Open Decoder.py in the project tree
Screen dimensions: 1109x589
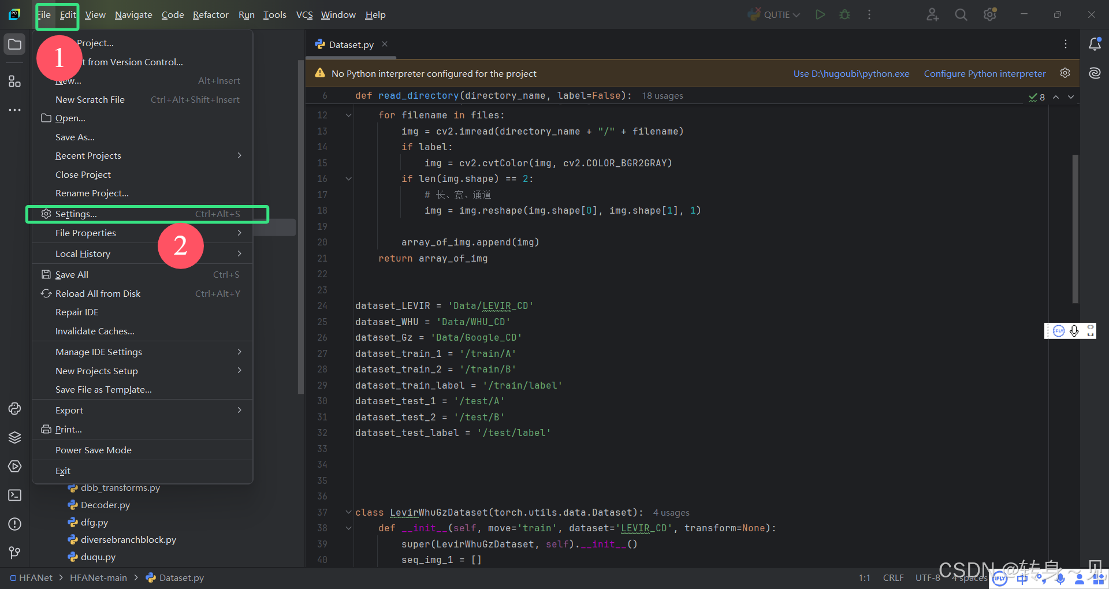105,505
